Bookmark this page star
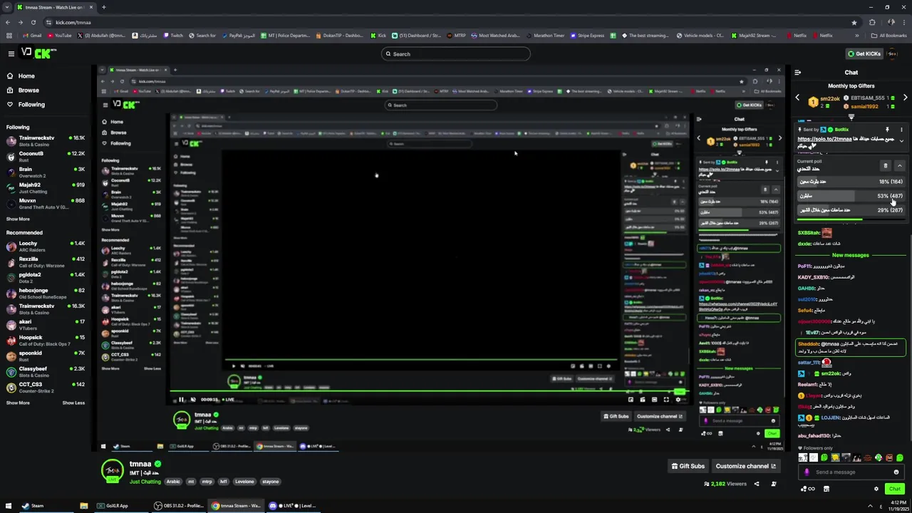The height and width of the screenshot is (513, 912). [854, 22]
